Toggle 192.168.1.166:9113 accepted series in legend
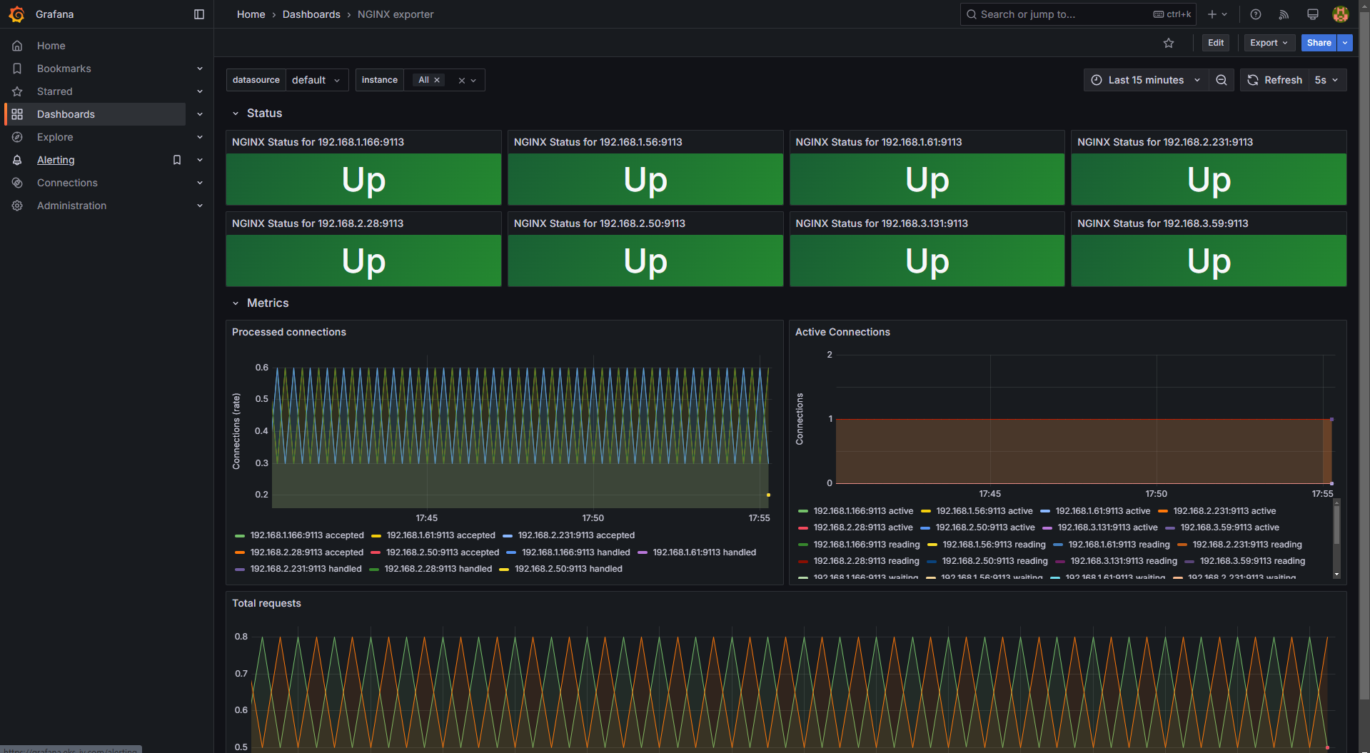The height and width of the screenshot is (753, 1370). [306, 535]
